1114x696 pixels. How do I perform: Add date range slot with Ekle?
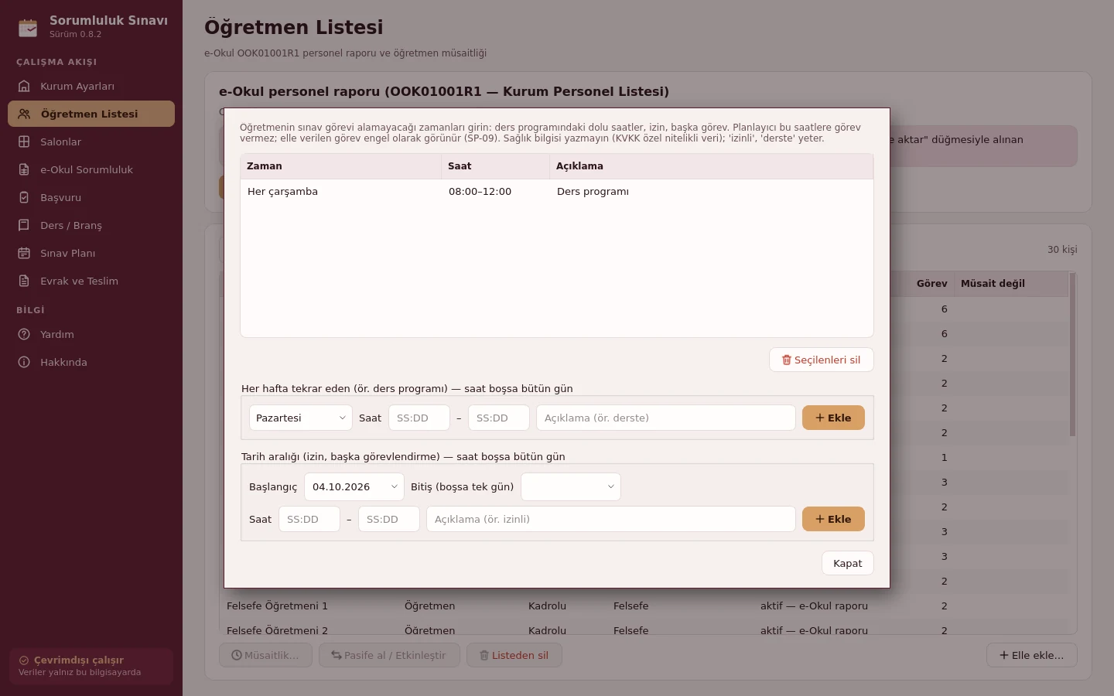833,519
